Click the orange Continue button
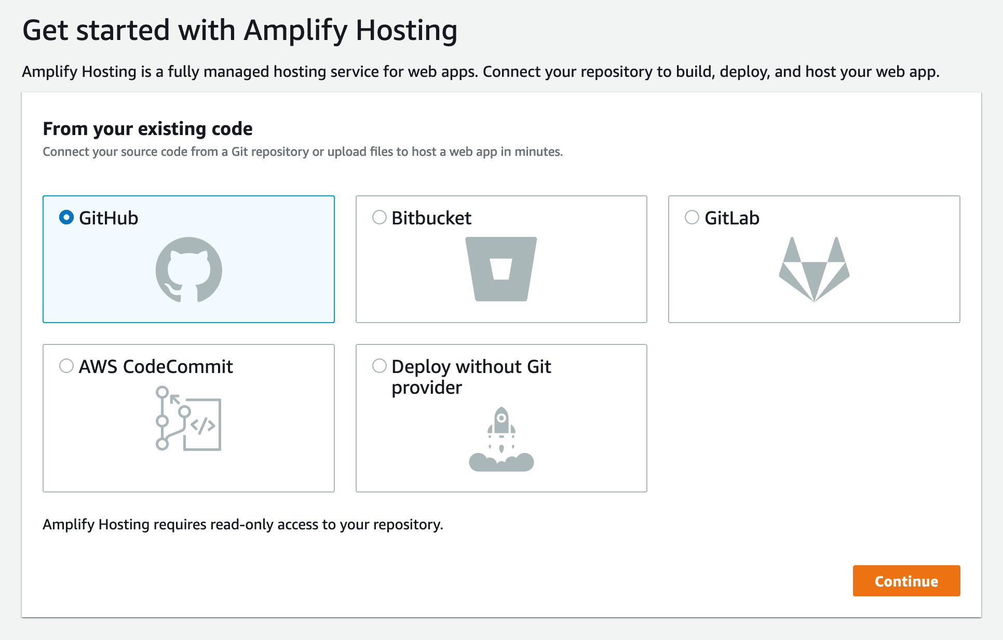Screen dimensions: 1003x640 click(906, 581)
